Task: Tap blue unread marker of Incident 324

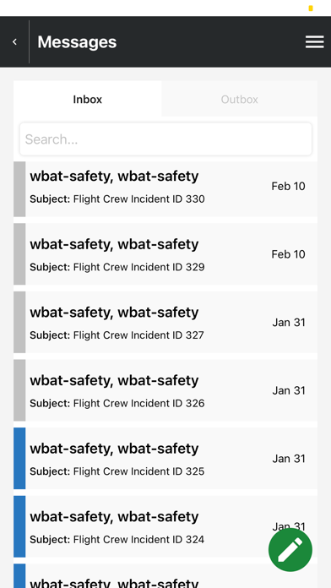Action: (19, 526)
